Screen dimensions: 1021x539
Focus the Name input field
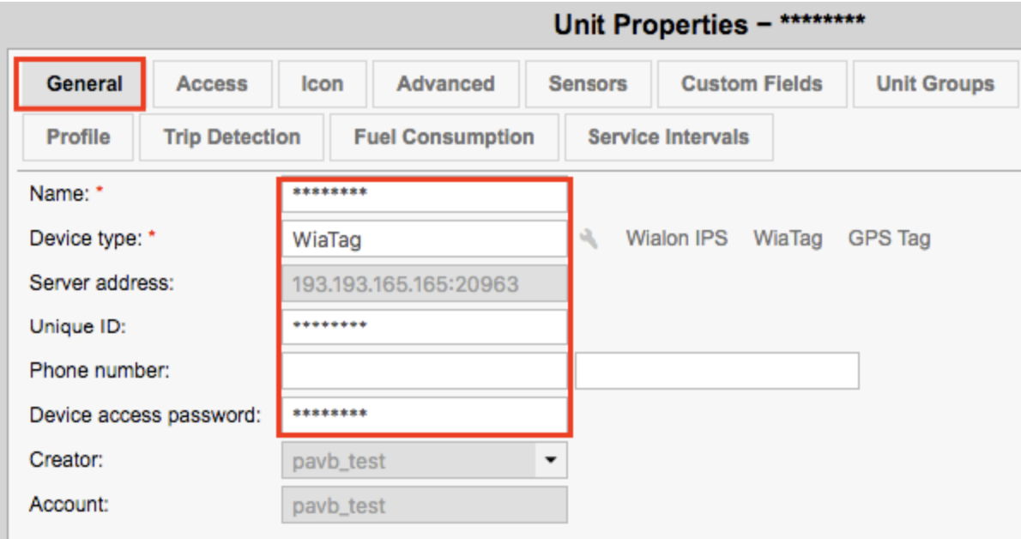(425, 194)
